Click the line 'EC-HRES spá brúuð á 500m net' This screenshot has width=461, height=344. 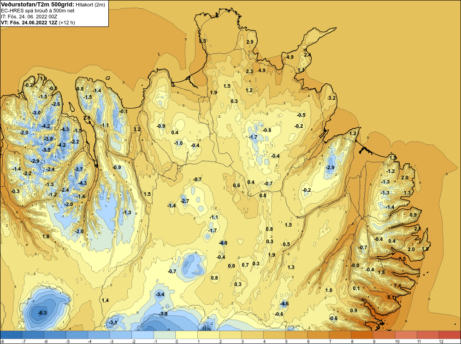[38, 11]
